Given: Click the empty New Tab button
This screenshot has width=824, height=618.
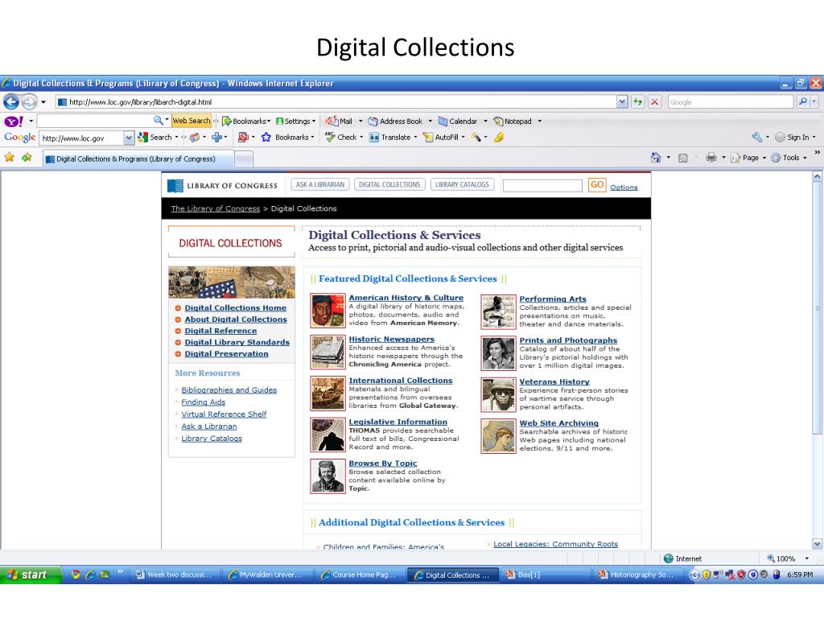Looking at the screenshot, I should point(243,159).
